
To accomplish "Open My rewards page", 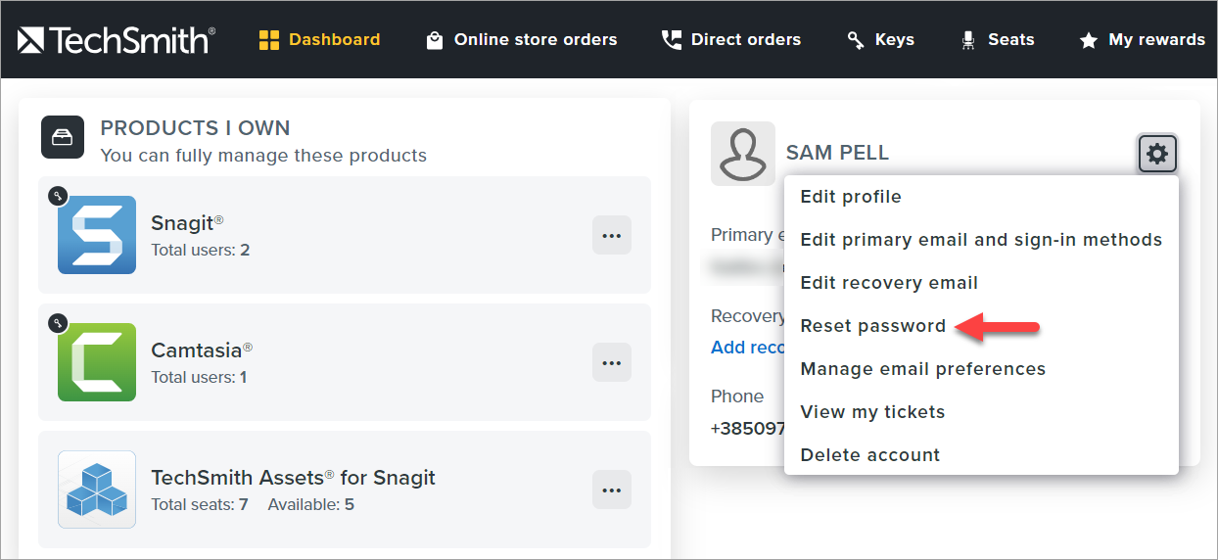I will [x=1142, y=40].
